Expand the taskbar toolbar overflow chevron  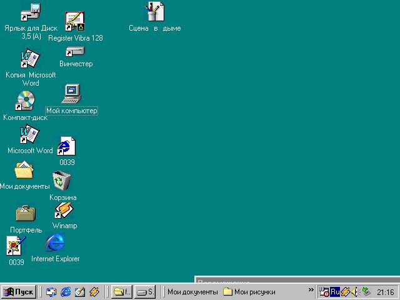(x=311, y=289)
